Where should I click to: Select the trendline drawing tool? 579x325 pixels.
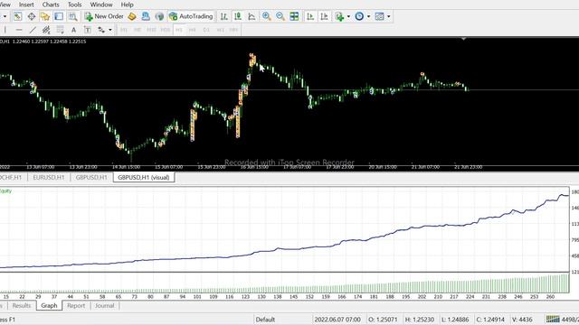(x=33, y=30)
